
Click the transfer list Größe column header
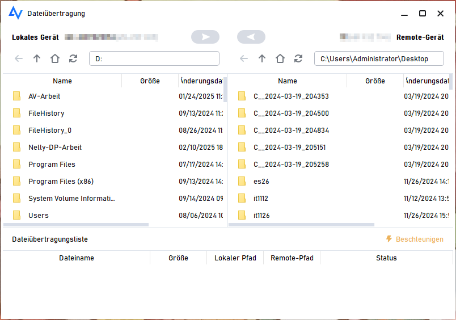[x=178, y=258]
